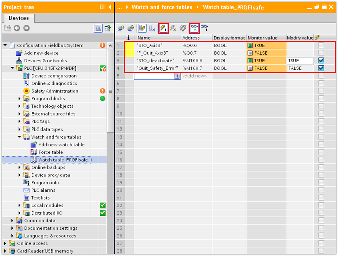Click the tag browse icon in row 5 name field
338x256 pixels.
(177, 76)
